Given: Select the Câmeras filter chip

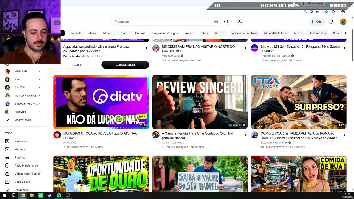Looking at the screenshot, I should 139,33.
